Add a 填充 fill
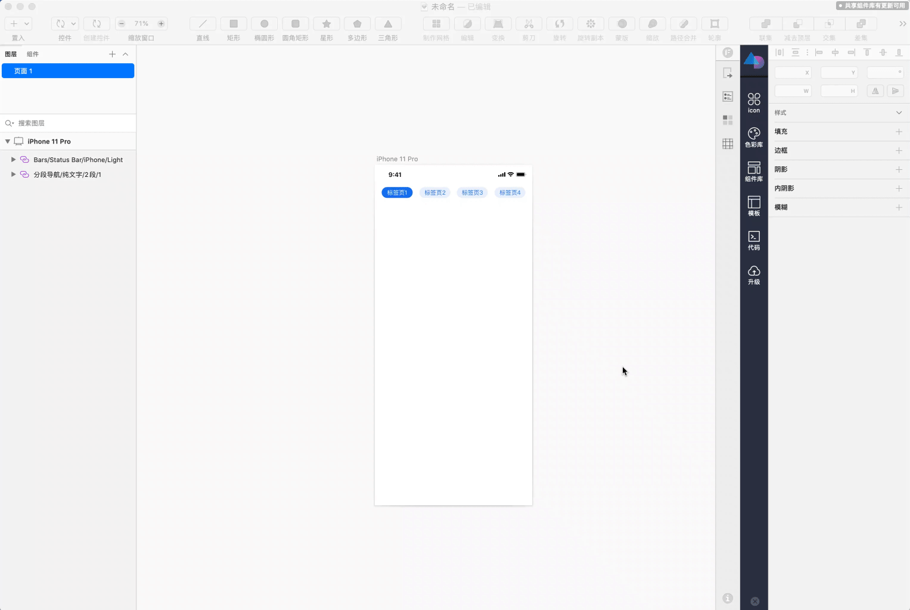 tap(899, 132)
